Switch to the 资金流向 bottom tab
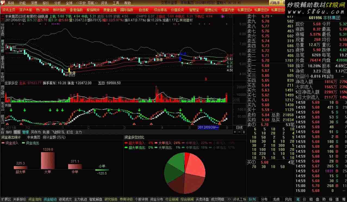The width and height of the screenshot is (347, 202). pos(35,199)
